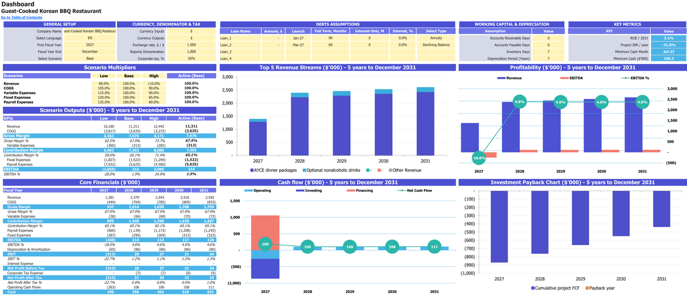Select the Cash row in Core Financials
The height and width of the screenshot is (296, 687).
coord(109,292)
